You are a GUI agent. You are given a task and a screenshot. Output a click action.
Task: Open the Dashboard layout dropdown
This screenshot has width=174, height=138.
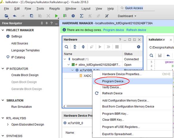tap(127, 16)
